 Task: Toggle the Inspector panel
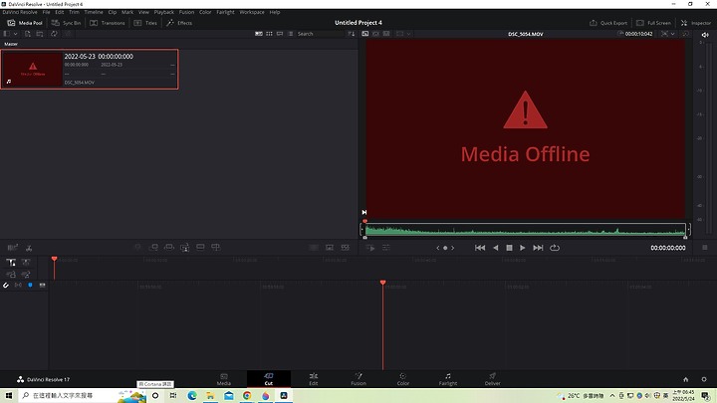pyautogui.click(x=695, y=23)
